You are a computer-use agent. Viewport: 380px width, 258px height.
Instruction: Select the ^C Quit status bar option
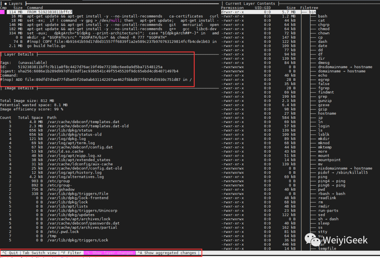click(x=10, y=253)
